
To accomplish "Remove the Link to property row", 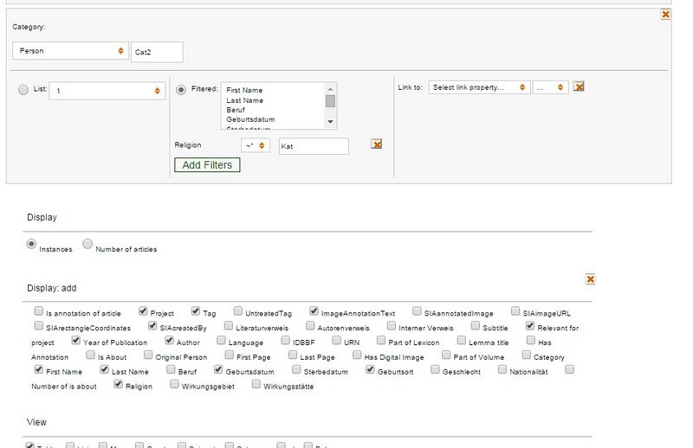I will (579, 87).
